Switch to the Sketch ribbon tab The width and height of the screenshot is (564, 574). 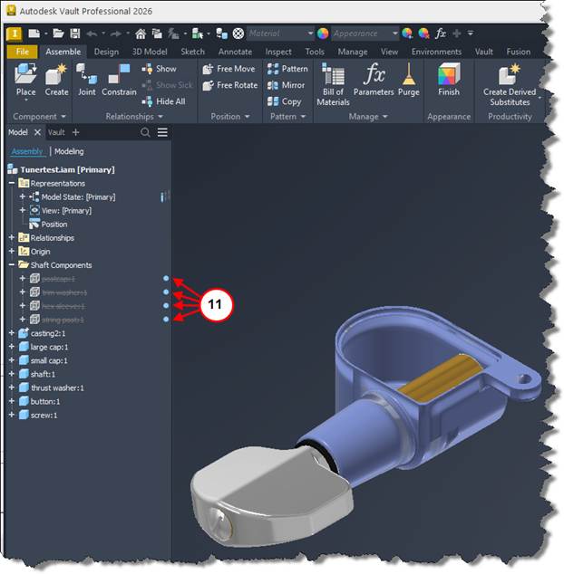(193, 52)
